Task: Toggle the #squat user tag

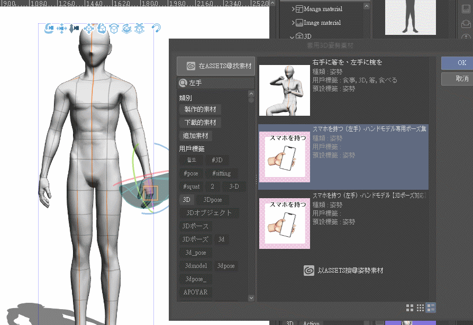Action: pyautogui.click(x=192, y=187)
